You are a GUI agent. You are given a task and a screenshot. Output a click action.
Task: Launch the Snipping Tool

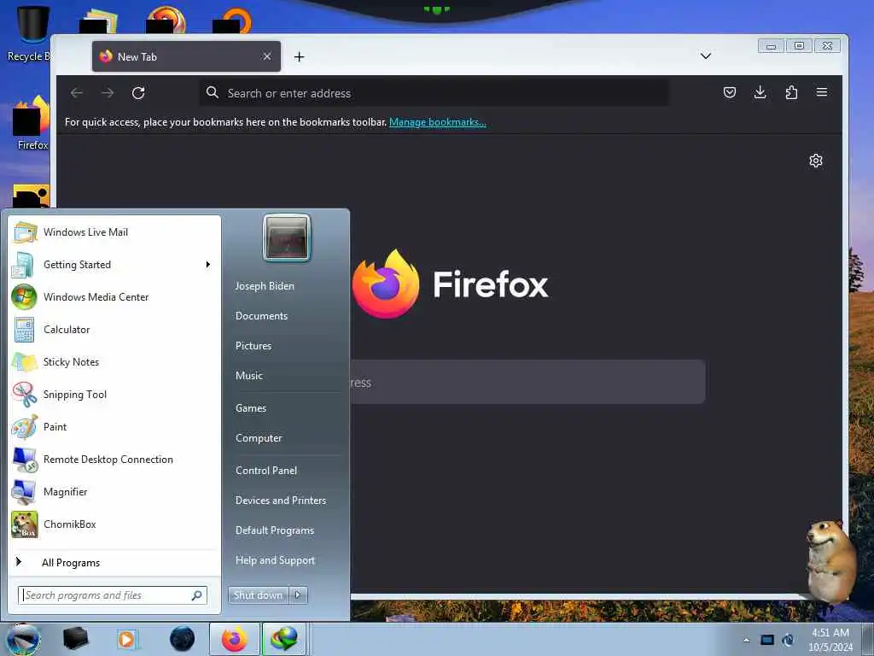[114, 395]
